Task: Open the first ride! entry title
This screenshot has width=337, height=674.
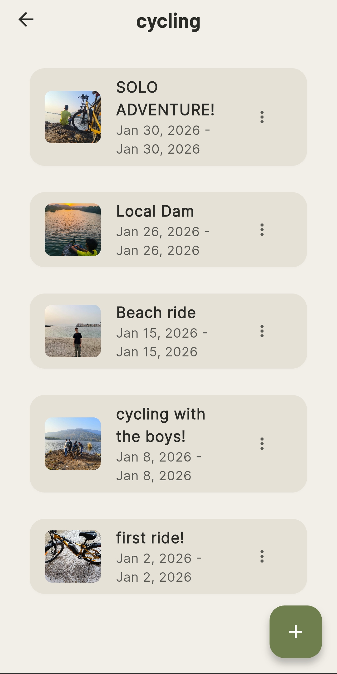Action: tap(150, 538)
